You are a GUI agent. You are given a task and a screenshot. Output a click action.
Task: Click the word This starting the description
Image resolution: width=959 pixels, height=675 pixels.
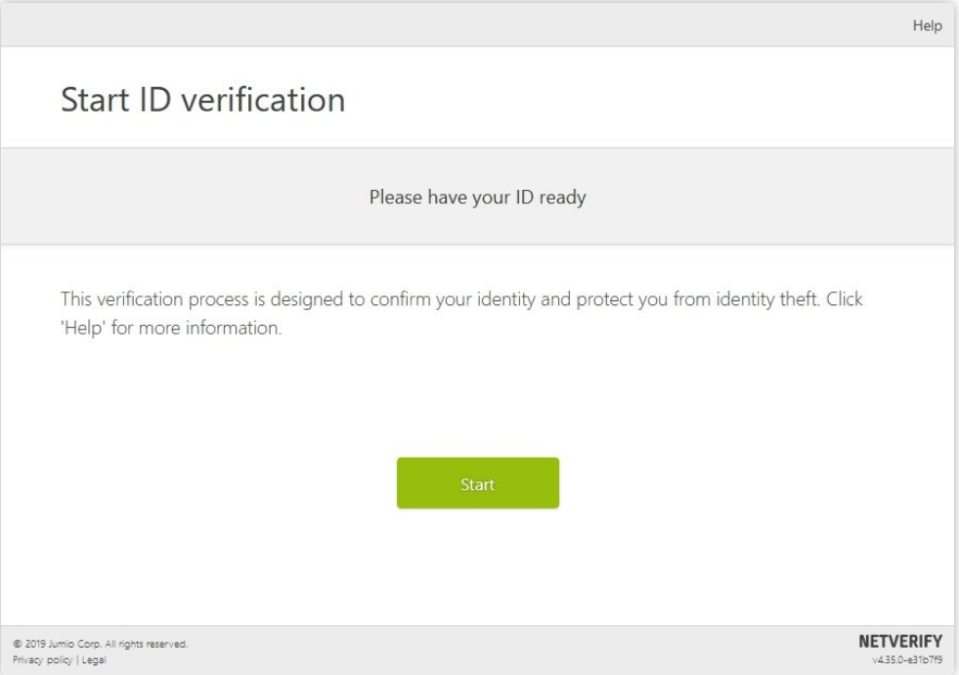pyautogui.click(x=76, y=299)
